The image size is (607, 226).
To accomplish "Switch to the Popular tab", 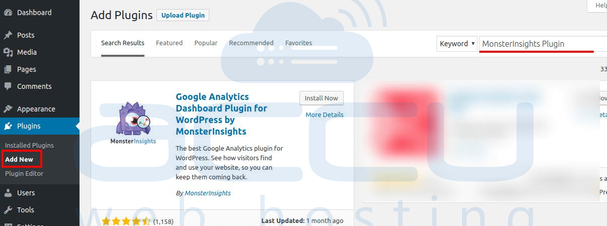I will click(x=206, y=43).
